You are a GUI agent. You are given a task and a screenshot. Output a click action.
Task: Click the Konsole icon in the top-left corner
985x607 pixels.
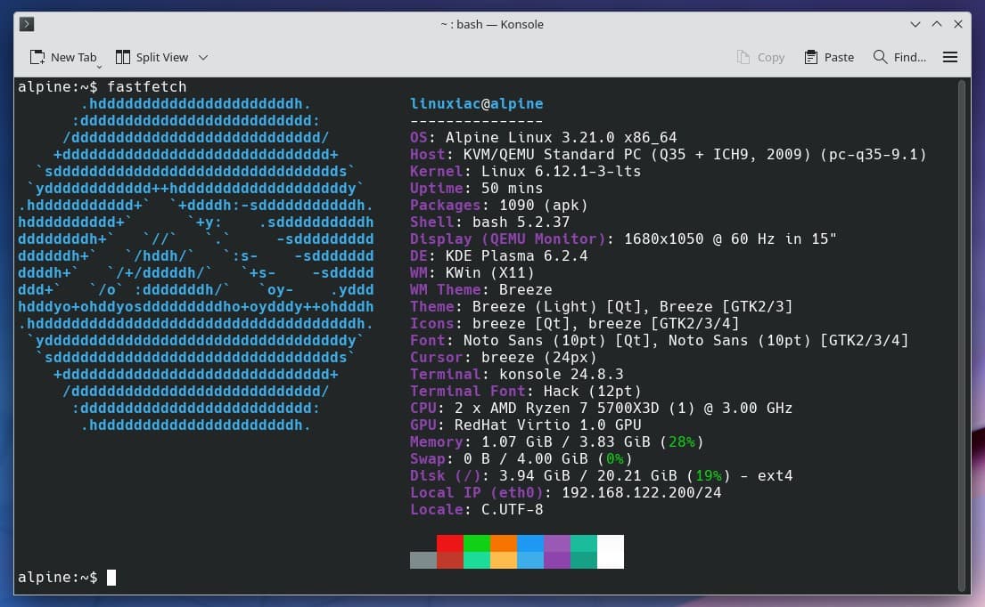26,24
